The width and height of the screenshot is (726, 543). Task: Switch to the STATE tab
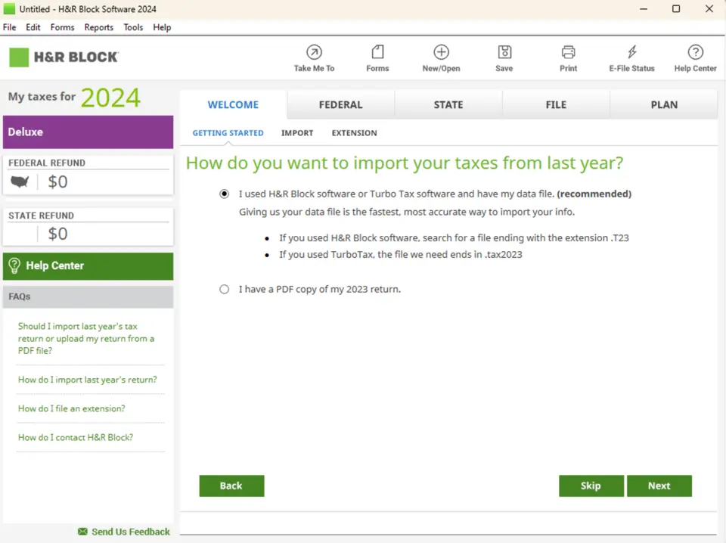(x=448, y=104)
